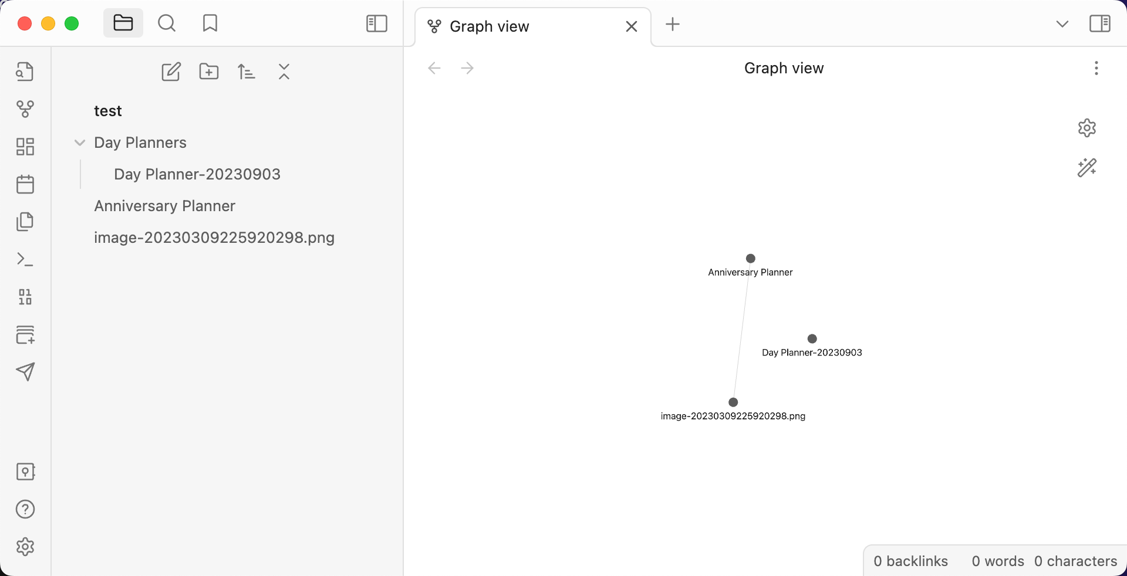This screenshot has width=1127, height=576.
Task: Open the tab list dropdown arrow
Action: click(x=1062, y=24)
